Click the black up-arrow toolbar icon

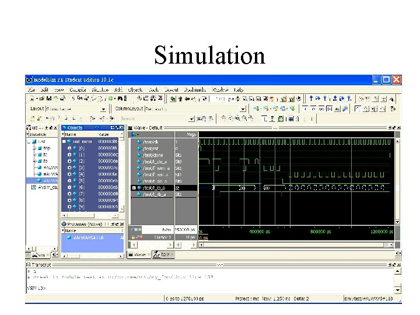[x=180, y=99]
